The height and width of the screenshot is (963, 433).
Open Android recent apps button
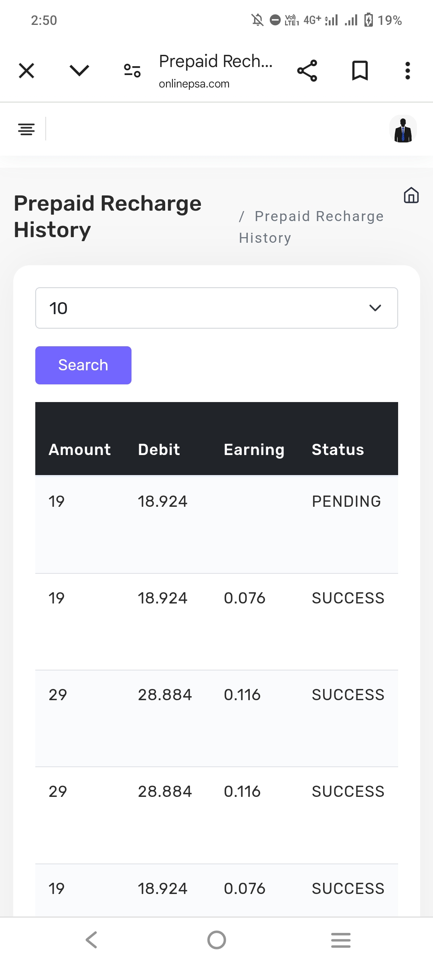341,940
